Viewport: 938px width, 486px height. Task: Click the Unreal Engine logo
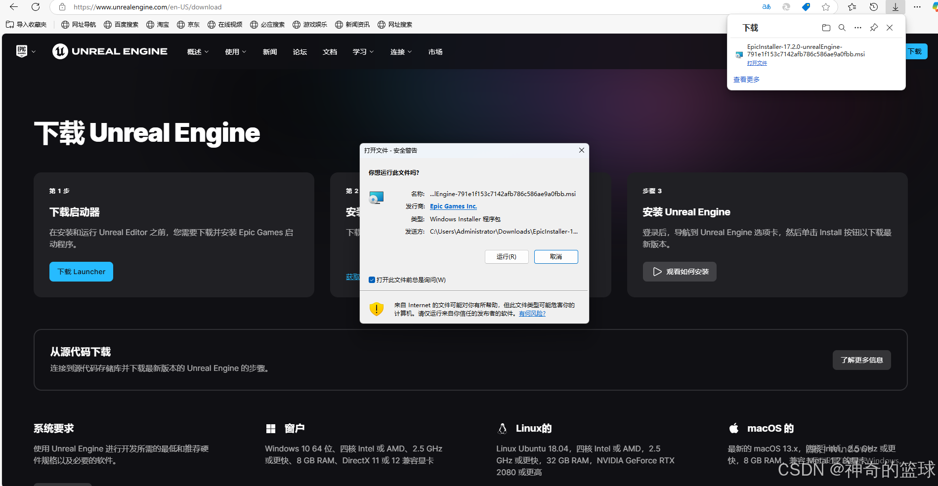click(110, 51)
